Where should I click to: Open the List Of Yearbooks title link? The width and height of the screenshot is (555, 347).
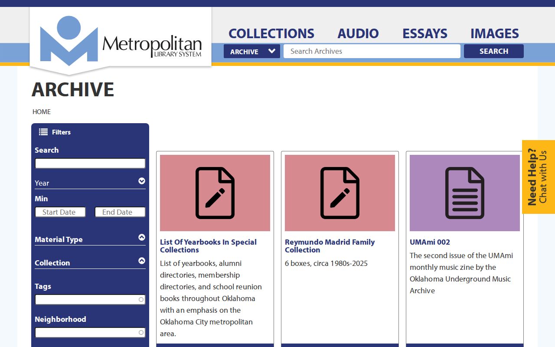click(x=208, y=246)
